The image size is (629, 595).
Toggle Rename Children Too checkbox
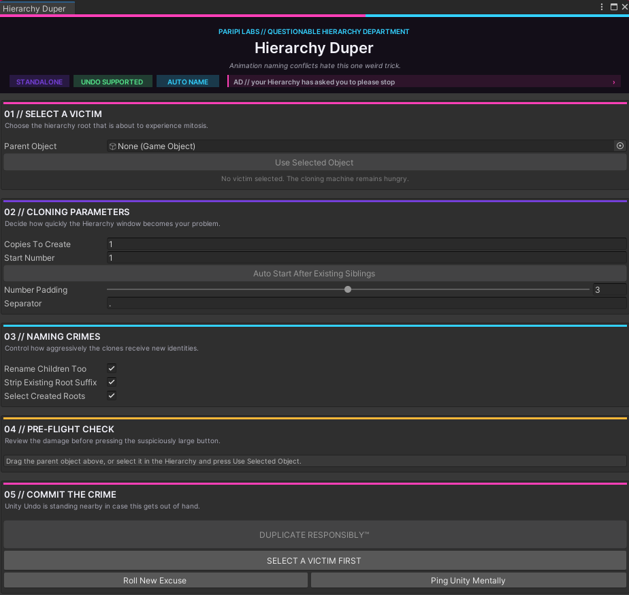pos(112,368)
